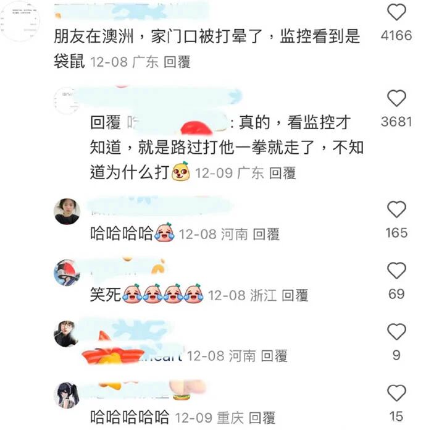The height and width of the screenshot is (430, 426).
Task: Like the Chongqing comment with 15 likes
Action: click(x=396, y=394)
